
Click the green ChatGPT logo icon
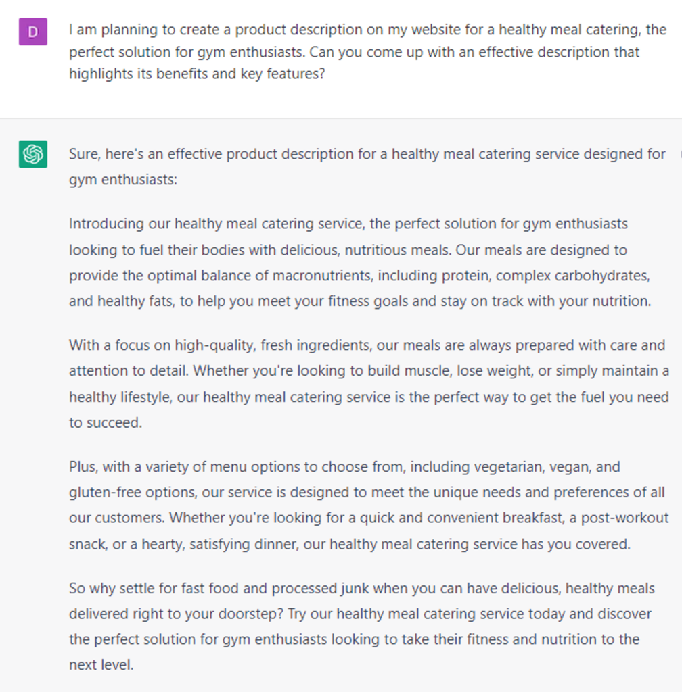(32, 154)
